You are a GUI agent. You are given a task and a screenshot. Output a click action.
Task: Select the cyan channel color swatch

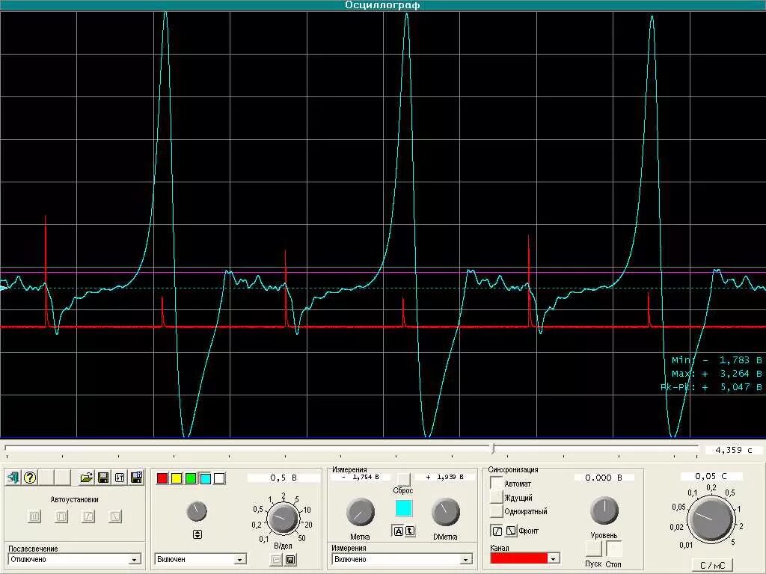pos(205,478)
